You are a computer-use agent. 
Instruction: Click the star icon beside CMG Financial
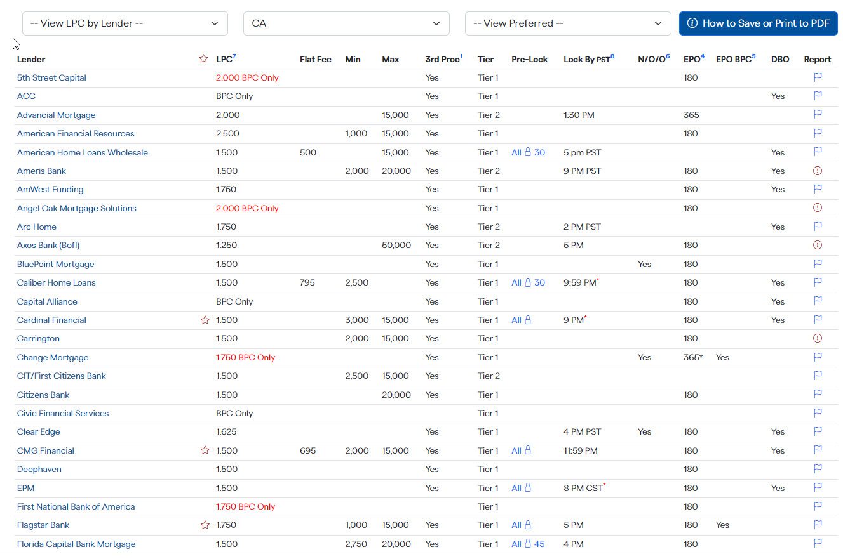point(205,450)
